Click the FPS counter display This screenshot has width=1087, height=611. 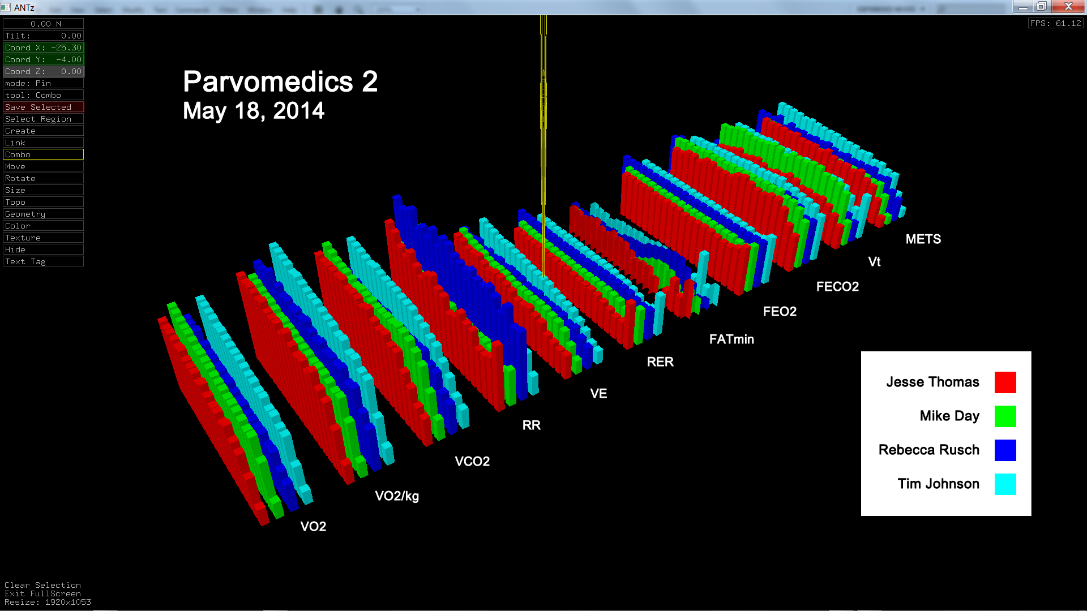[1055, 23]
